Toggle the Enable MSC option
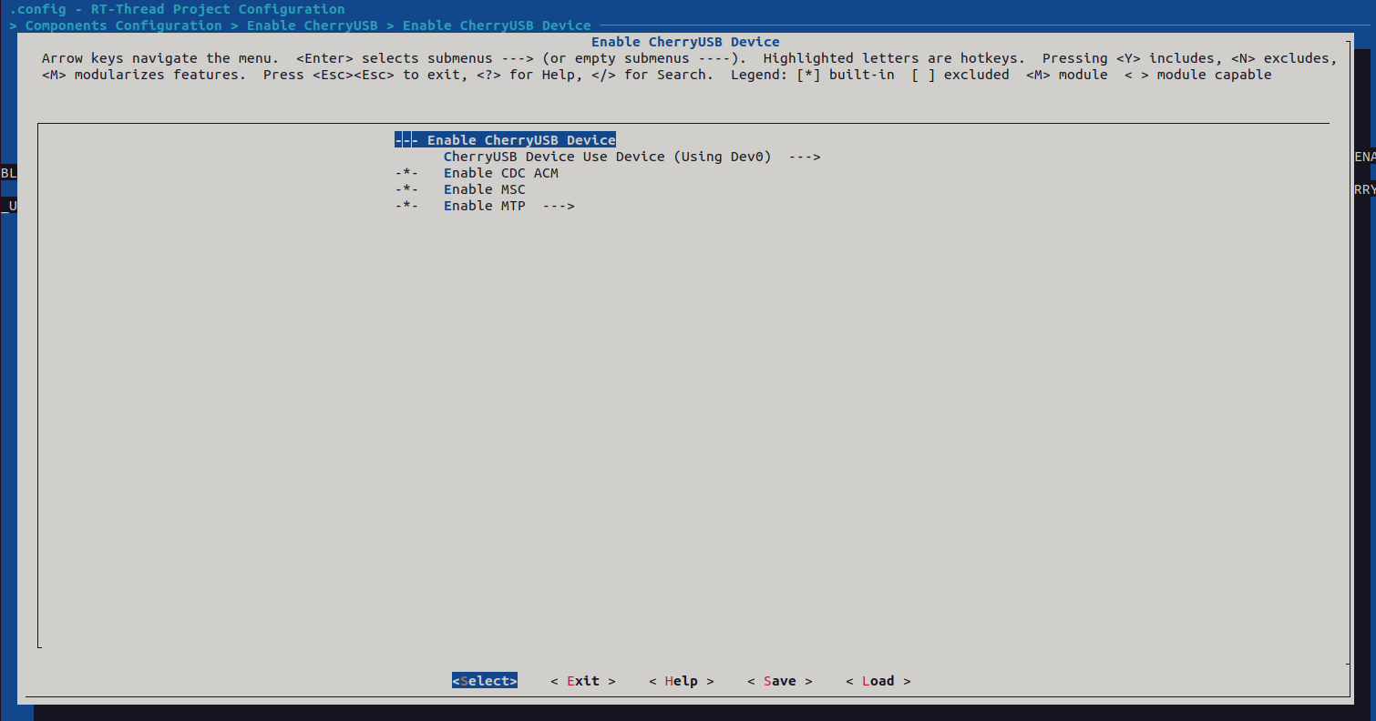 pyautogui.click(x=460, y=189)
